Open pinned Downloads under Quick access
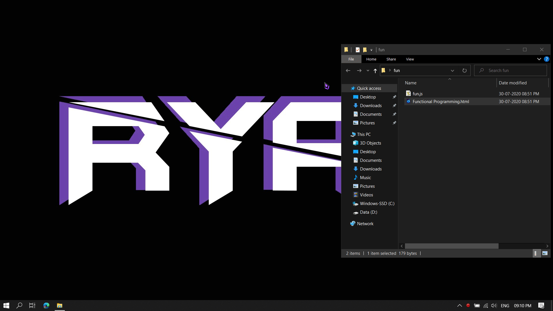553x311 pixels. click(x=371, y=106)
